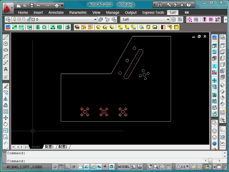This screenshot has width=229, height=172.
Task: Click the Open file icon
Action: [25, 5]
